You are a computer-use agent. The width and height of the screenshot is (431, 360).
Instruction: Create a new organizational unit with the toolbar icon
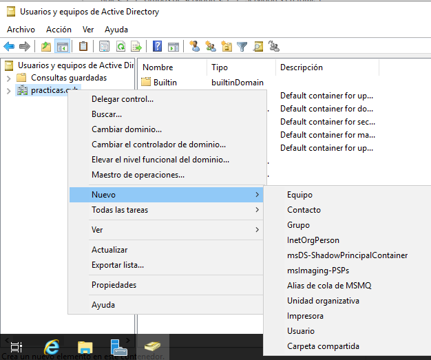(227, 46)
